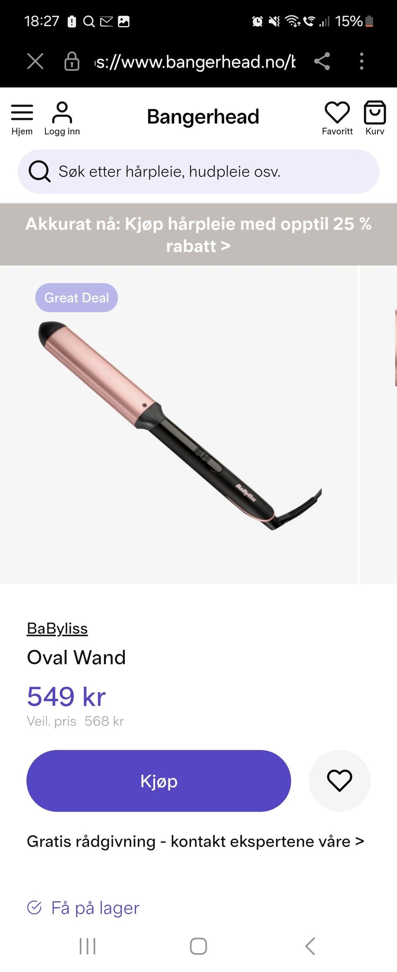The image size is (397, 972).
Task: Tap the magnifier search icon
Action: (39, 171)
